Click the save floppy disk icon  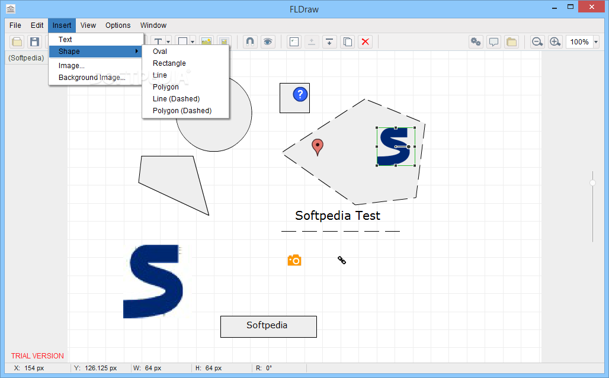pos(34,42)
